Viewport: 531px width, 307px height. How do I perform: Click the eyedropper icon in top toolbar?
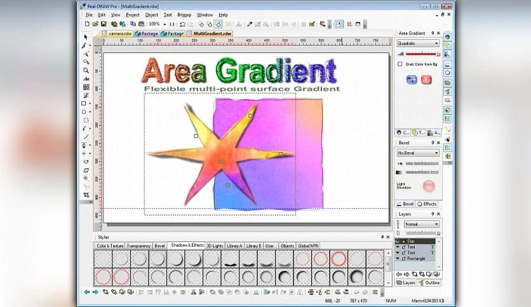250,24
